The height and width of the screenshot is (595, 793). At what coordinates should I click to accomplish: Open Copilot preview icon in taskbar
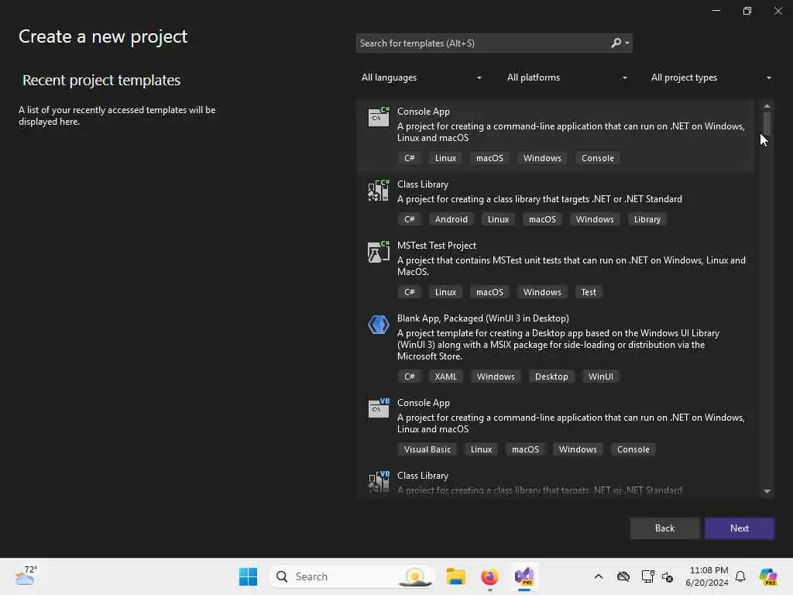768,576
